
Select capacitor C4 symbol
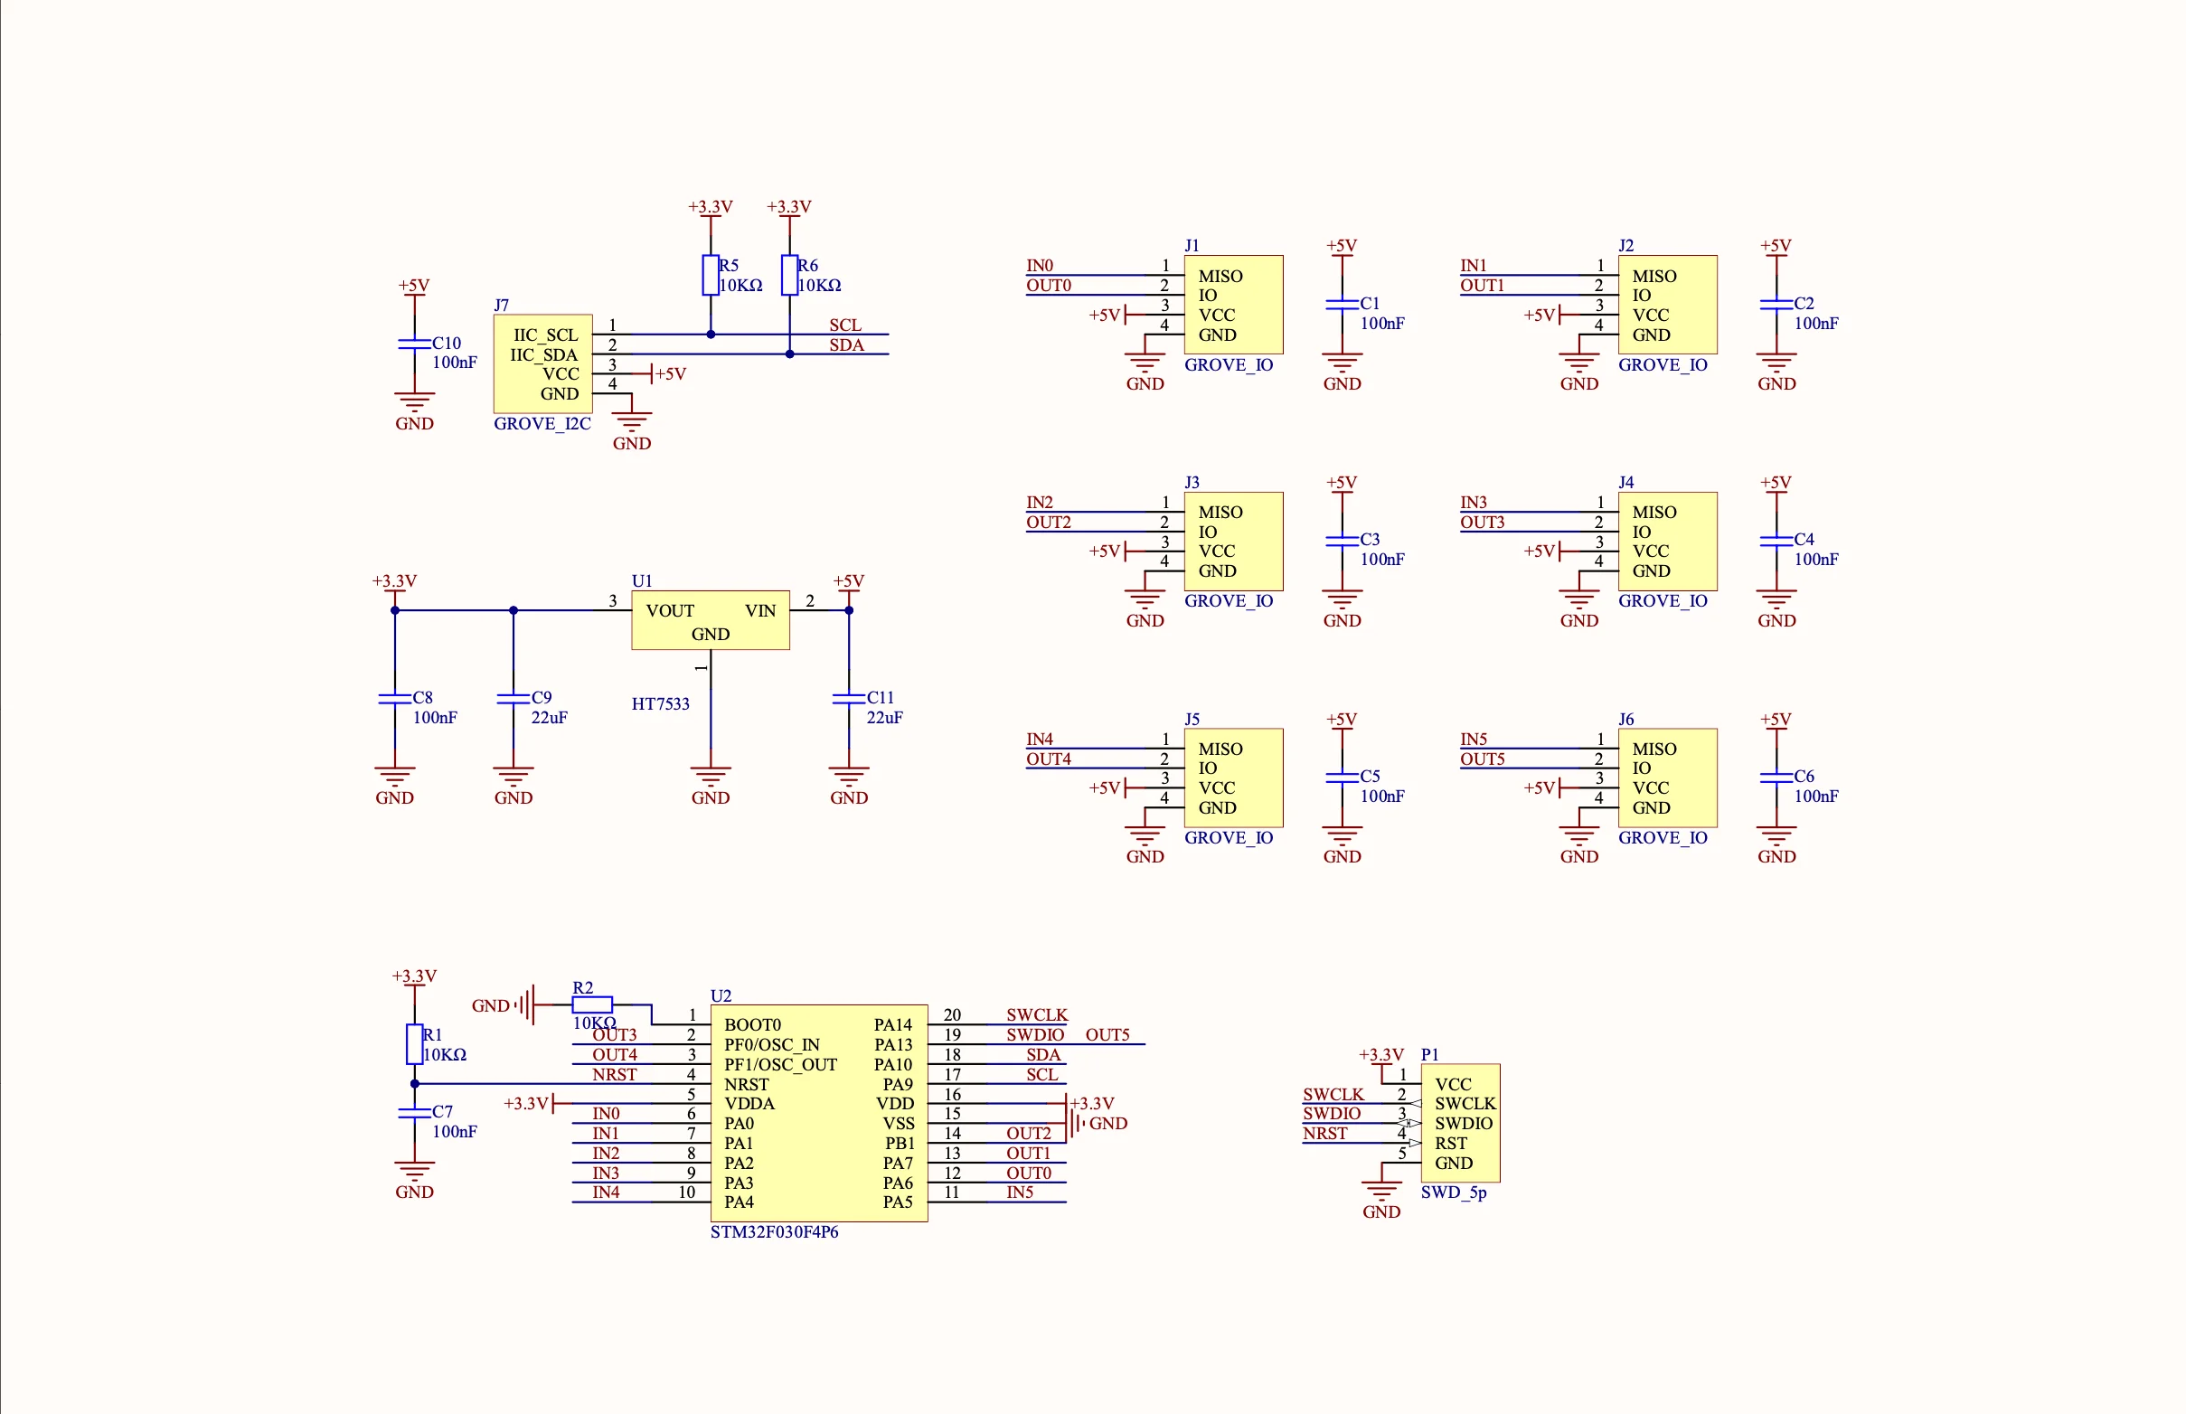[x=1776, y=541]
